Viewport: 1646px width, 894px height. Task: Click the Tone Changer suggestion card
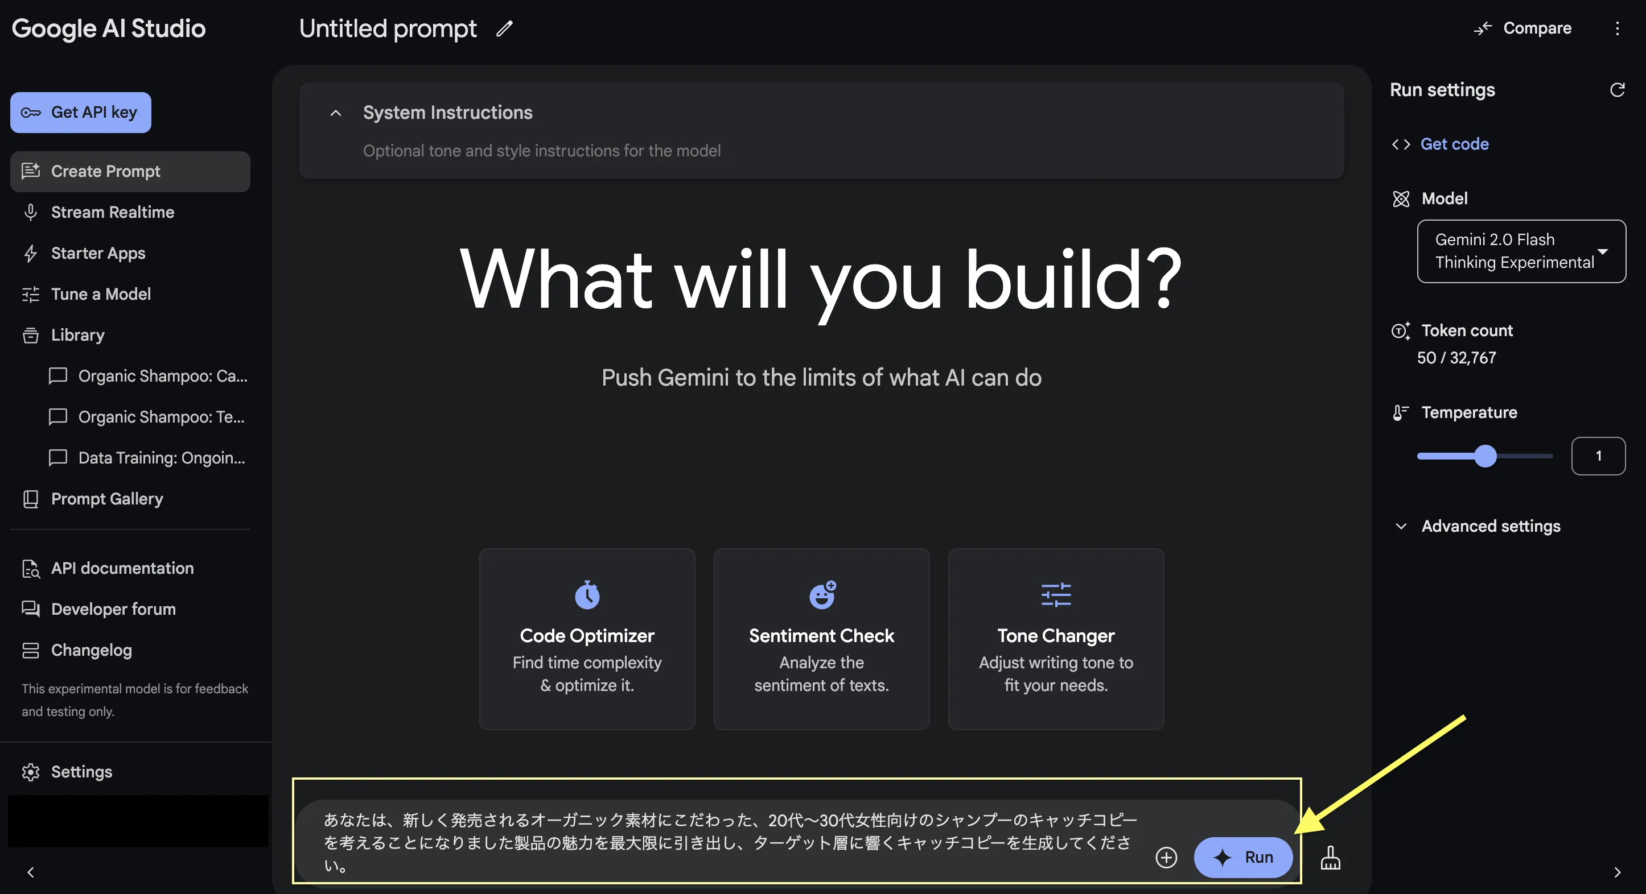pyautogui.click(x=1055, y=635)
